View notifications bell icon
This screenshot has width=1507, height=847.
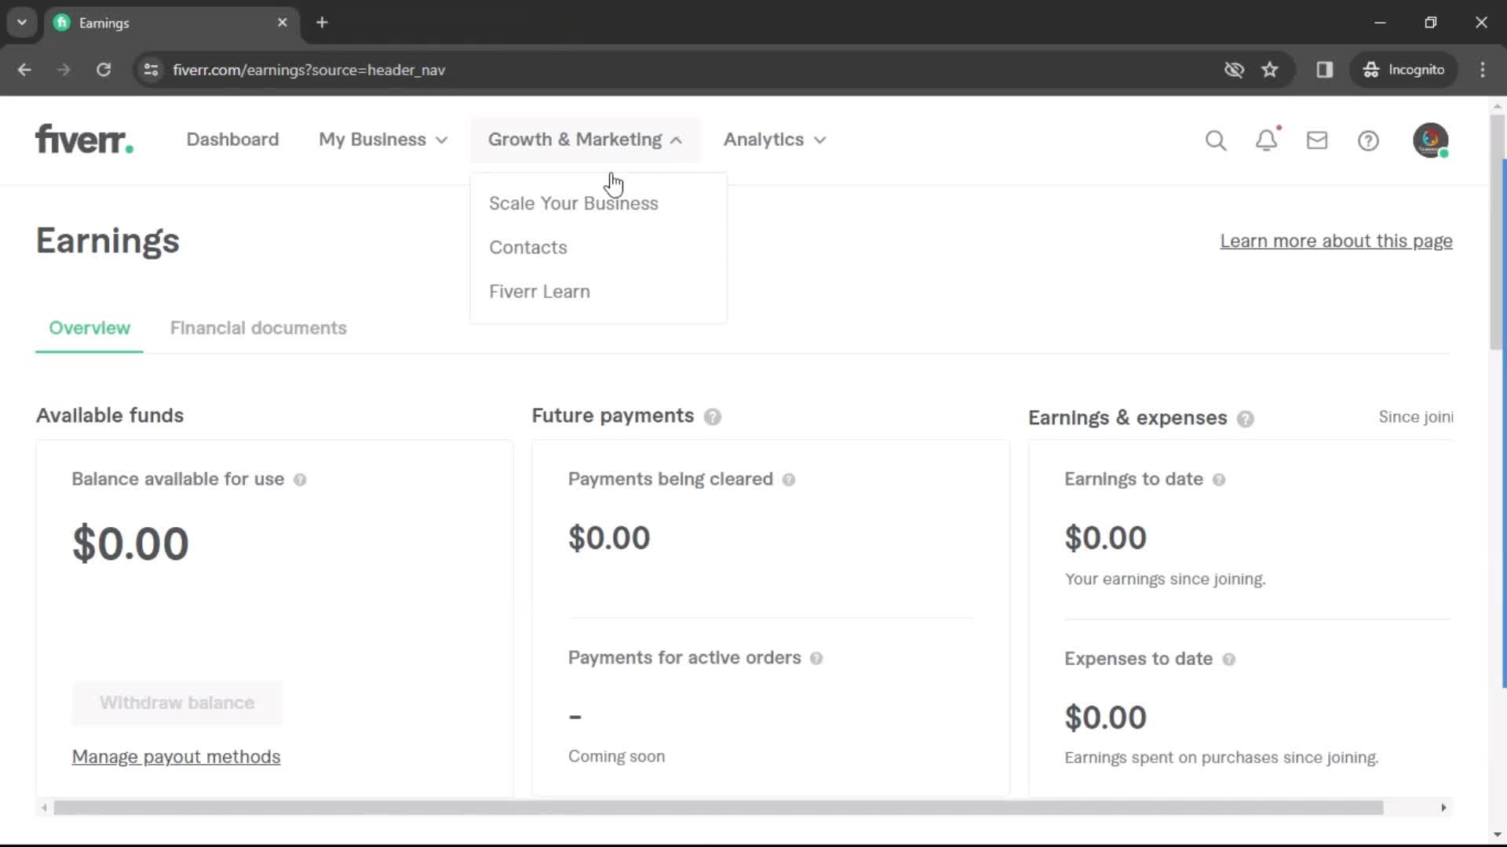(1267, 140)
